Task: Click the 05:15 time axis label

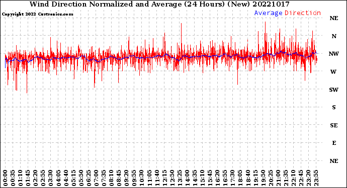Action: point(73,178)
